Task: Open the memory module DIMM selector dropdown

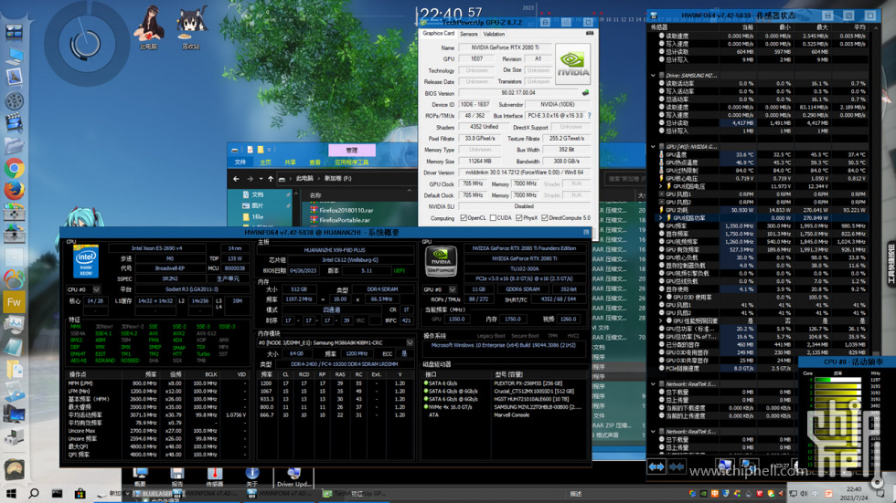Action: 409,343
